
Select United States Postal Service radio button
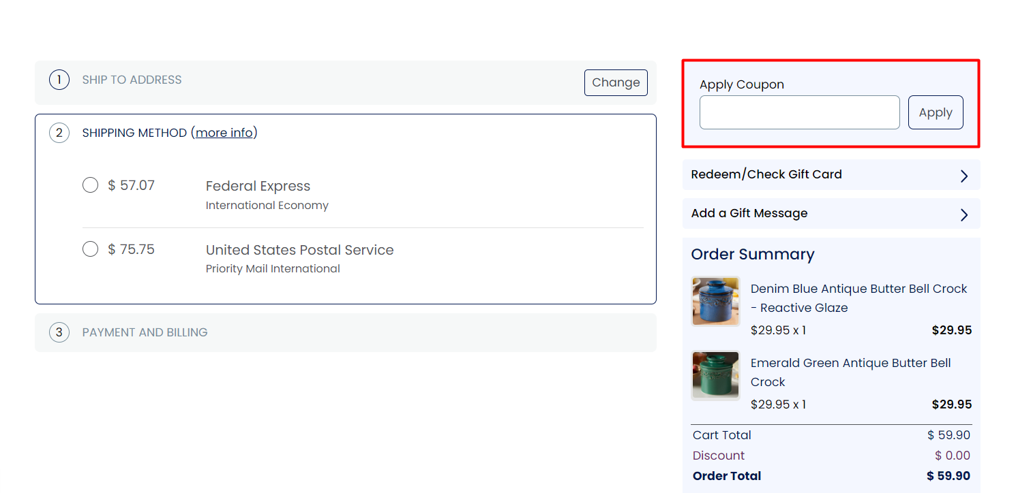pos(90,249)
